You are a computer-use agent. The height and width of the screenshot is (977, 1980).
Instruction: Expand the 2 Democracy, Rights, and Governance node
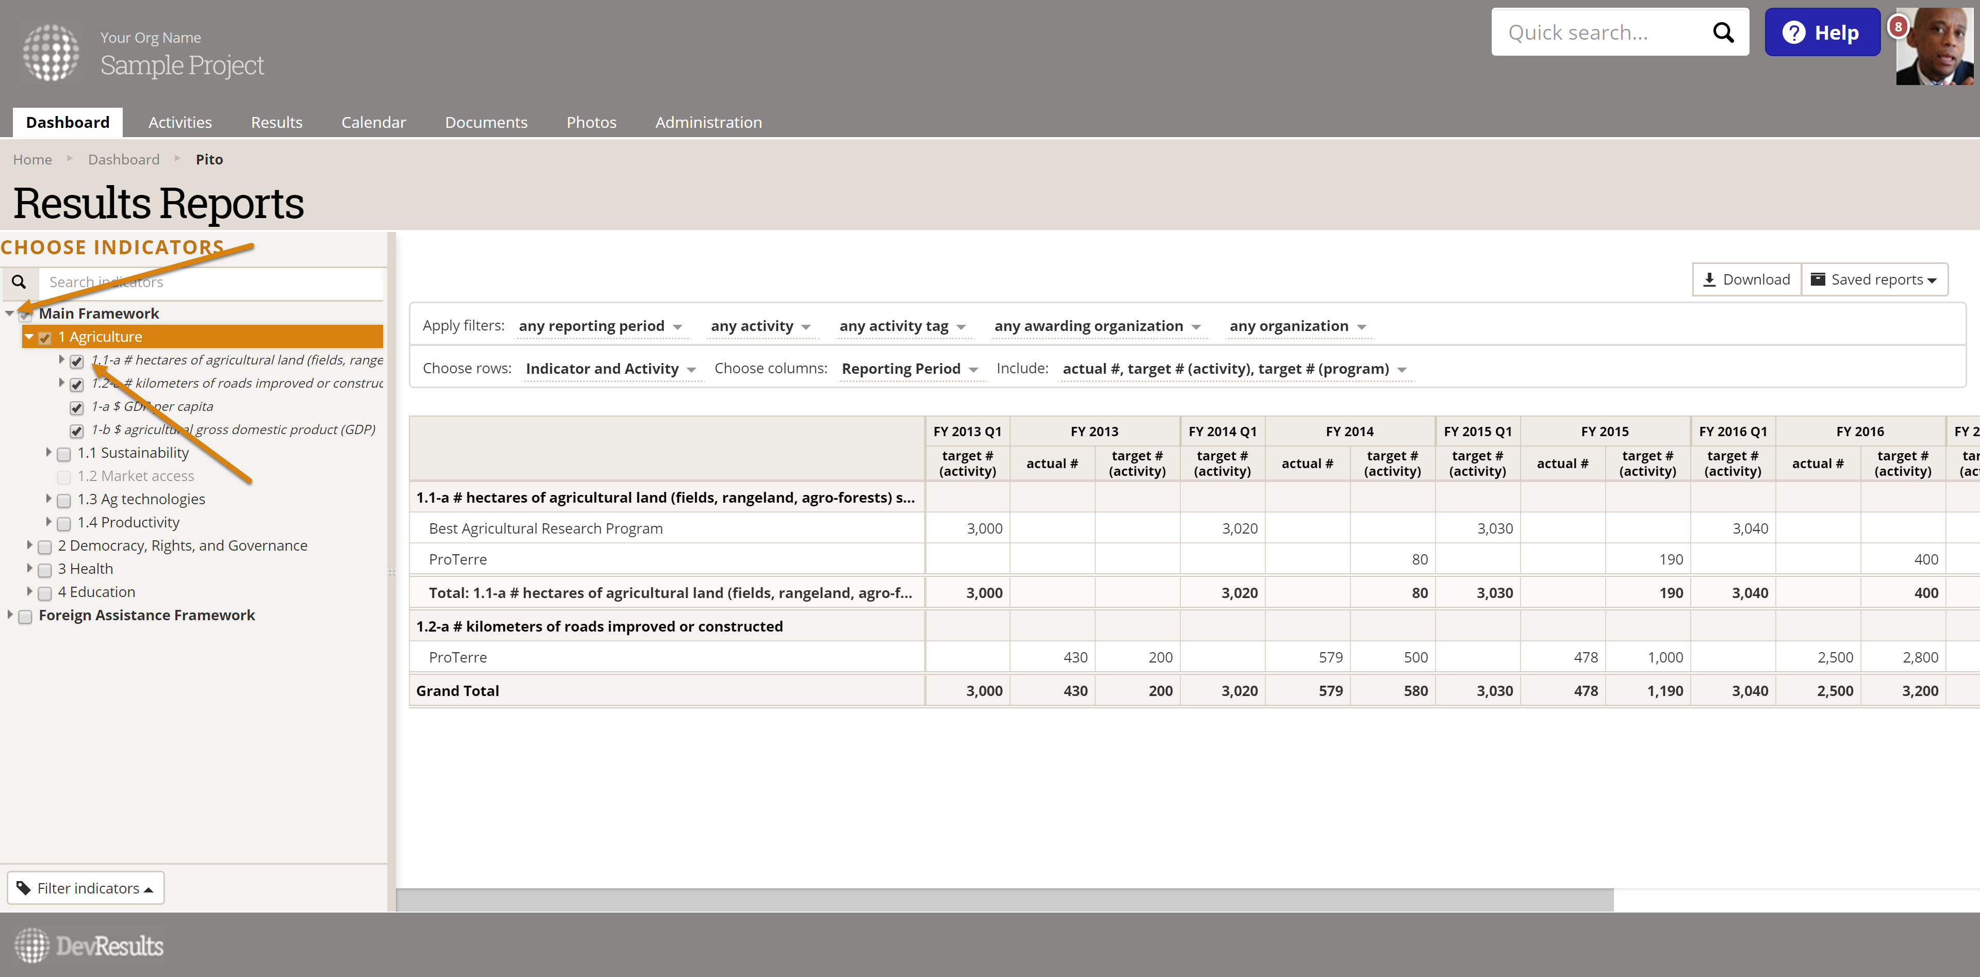29,545
